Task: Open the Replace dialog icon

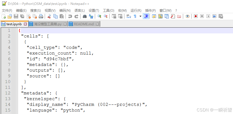Action: pyautogui.click(x=91, y=16)
